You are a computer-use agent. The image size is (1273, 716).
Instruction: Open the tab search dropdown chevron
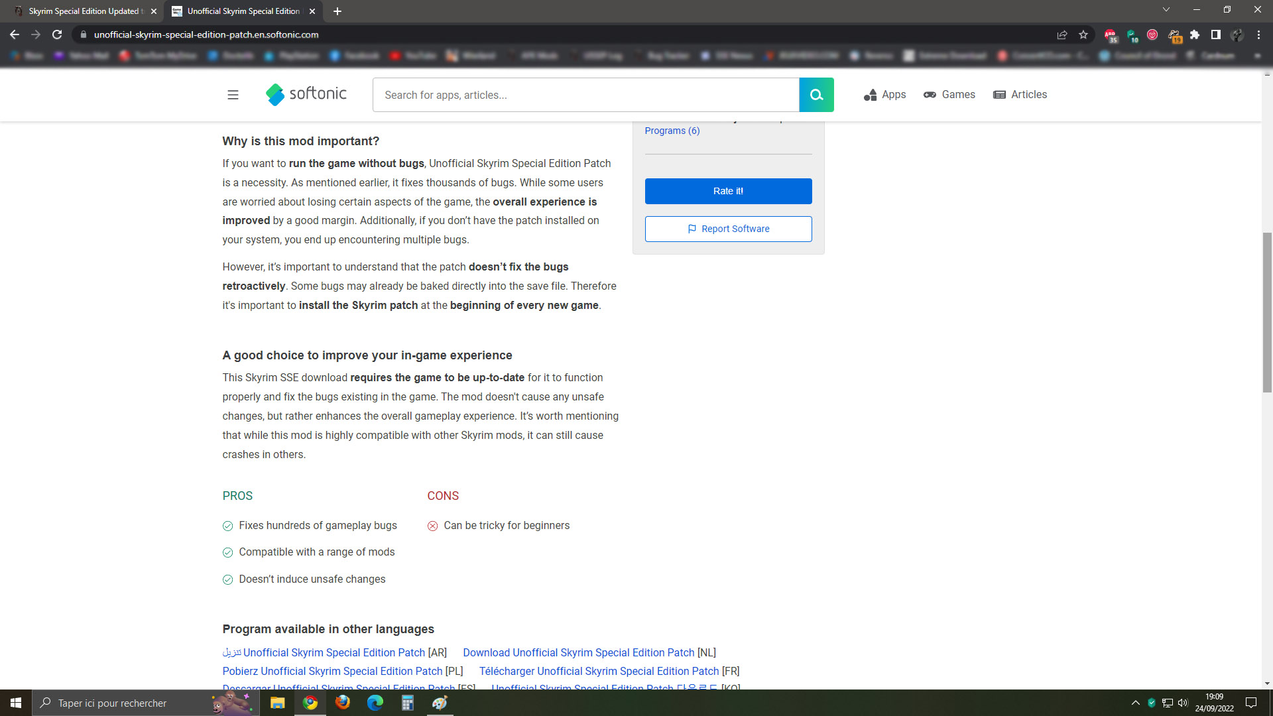(1166, 10)
